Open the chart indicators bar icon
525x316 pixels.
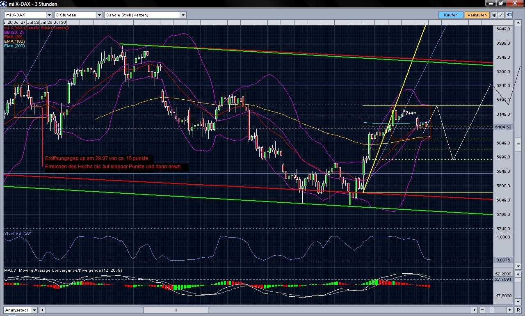pyautogui.click(x=495, y=15)
